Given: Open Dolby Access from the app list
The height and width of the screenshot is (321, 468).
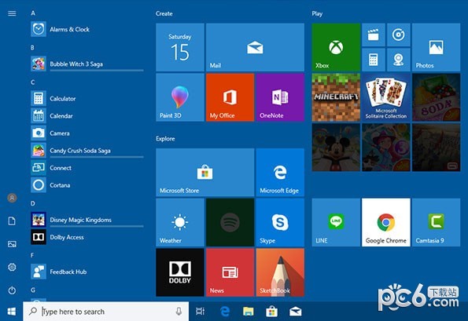Looking at the screenshot, I should tap(87, 237).
